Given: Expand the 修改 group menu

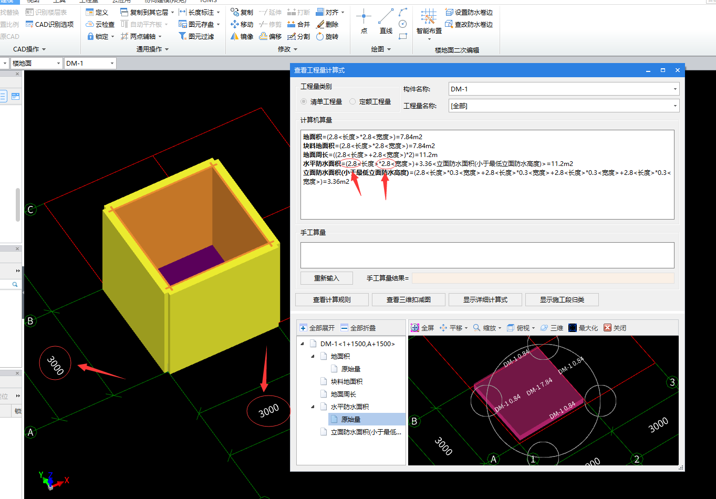Looking at the screenshot, I should click(x=287, y=49).
